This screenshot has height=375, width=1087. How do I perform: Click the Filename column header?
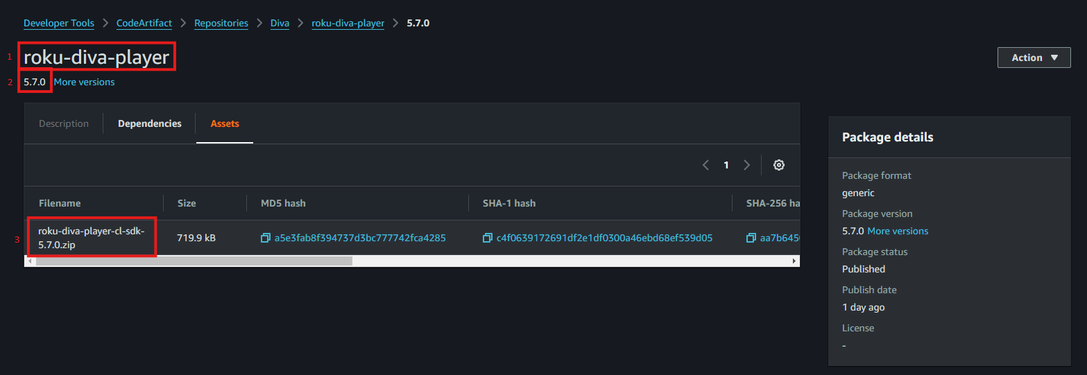click(60, 203)
